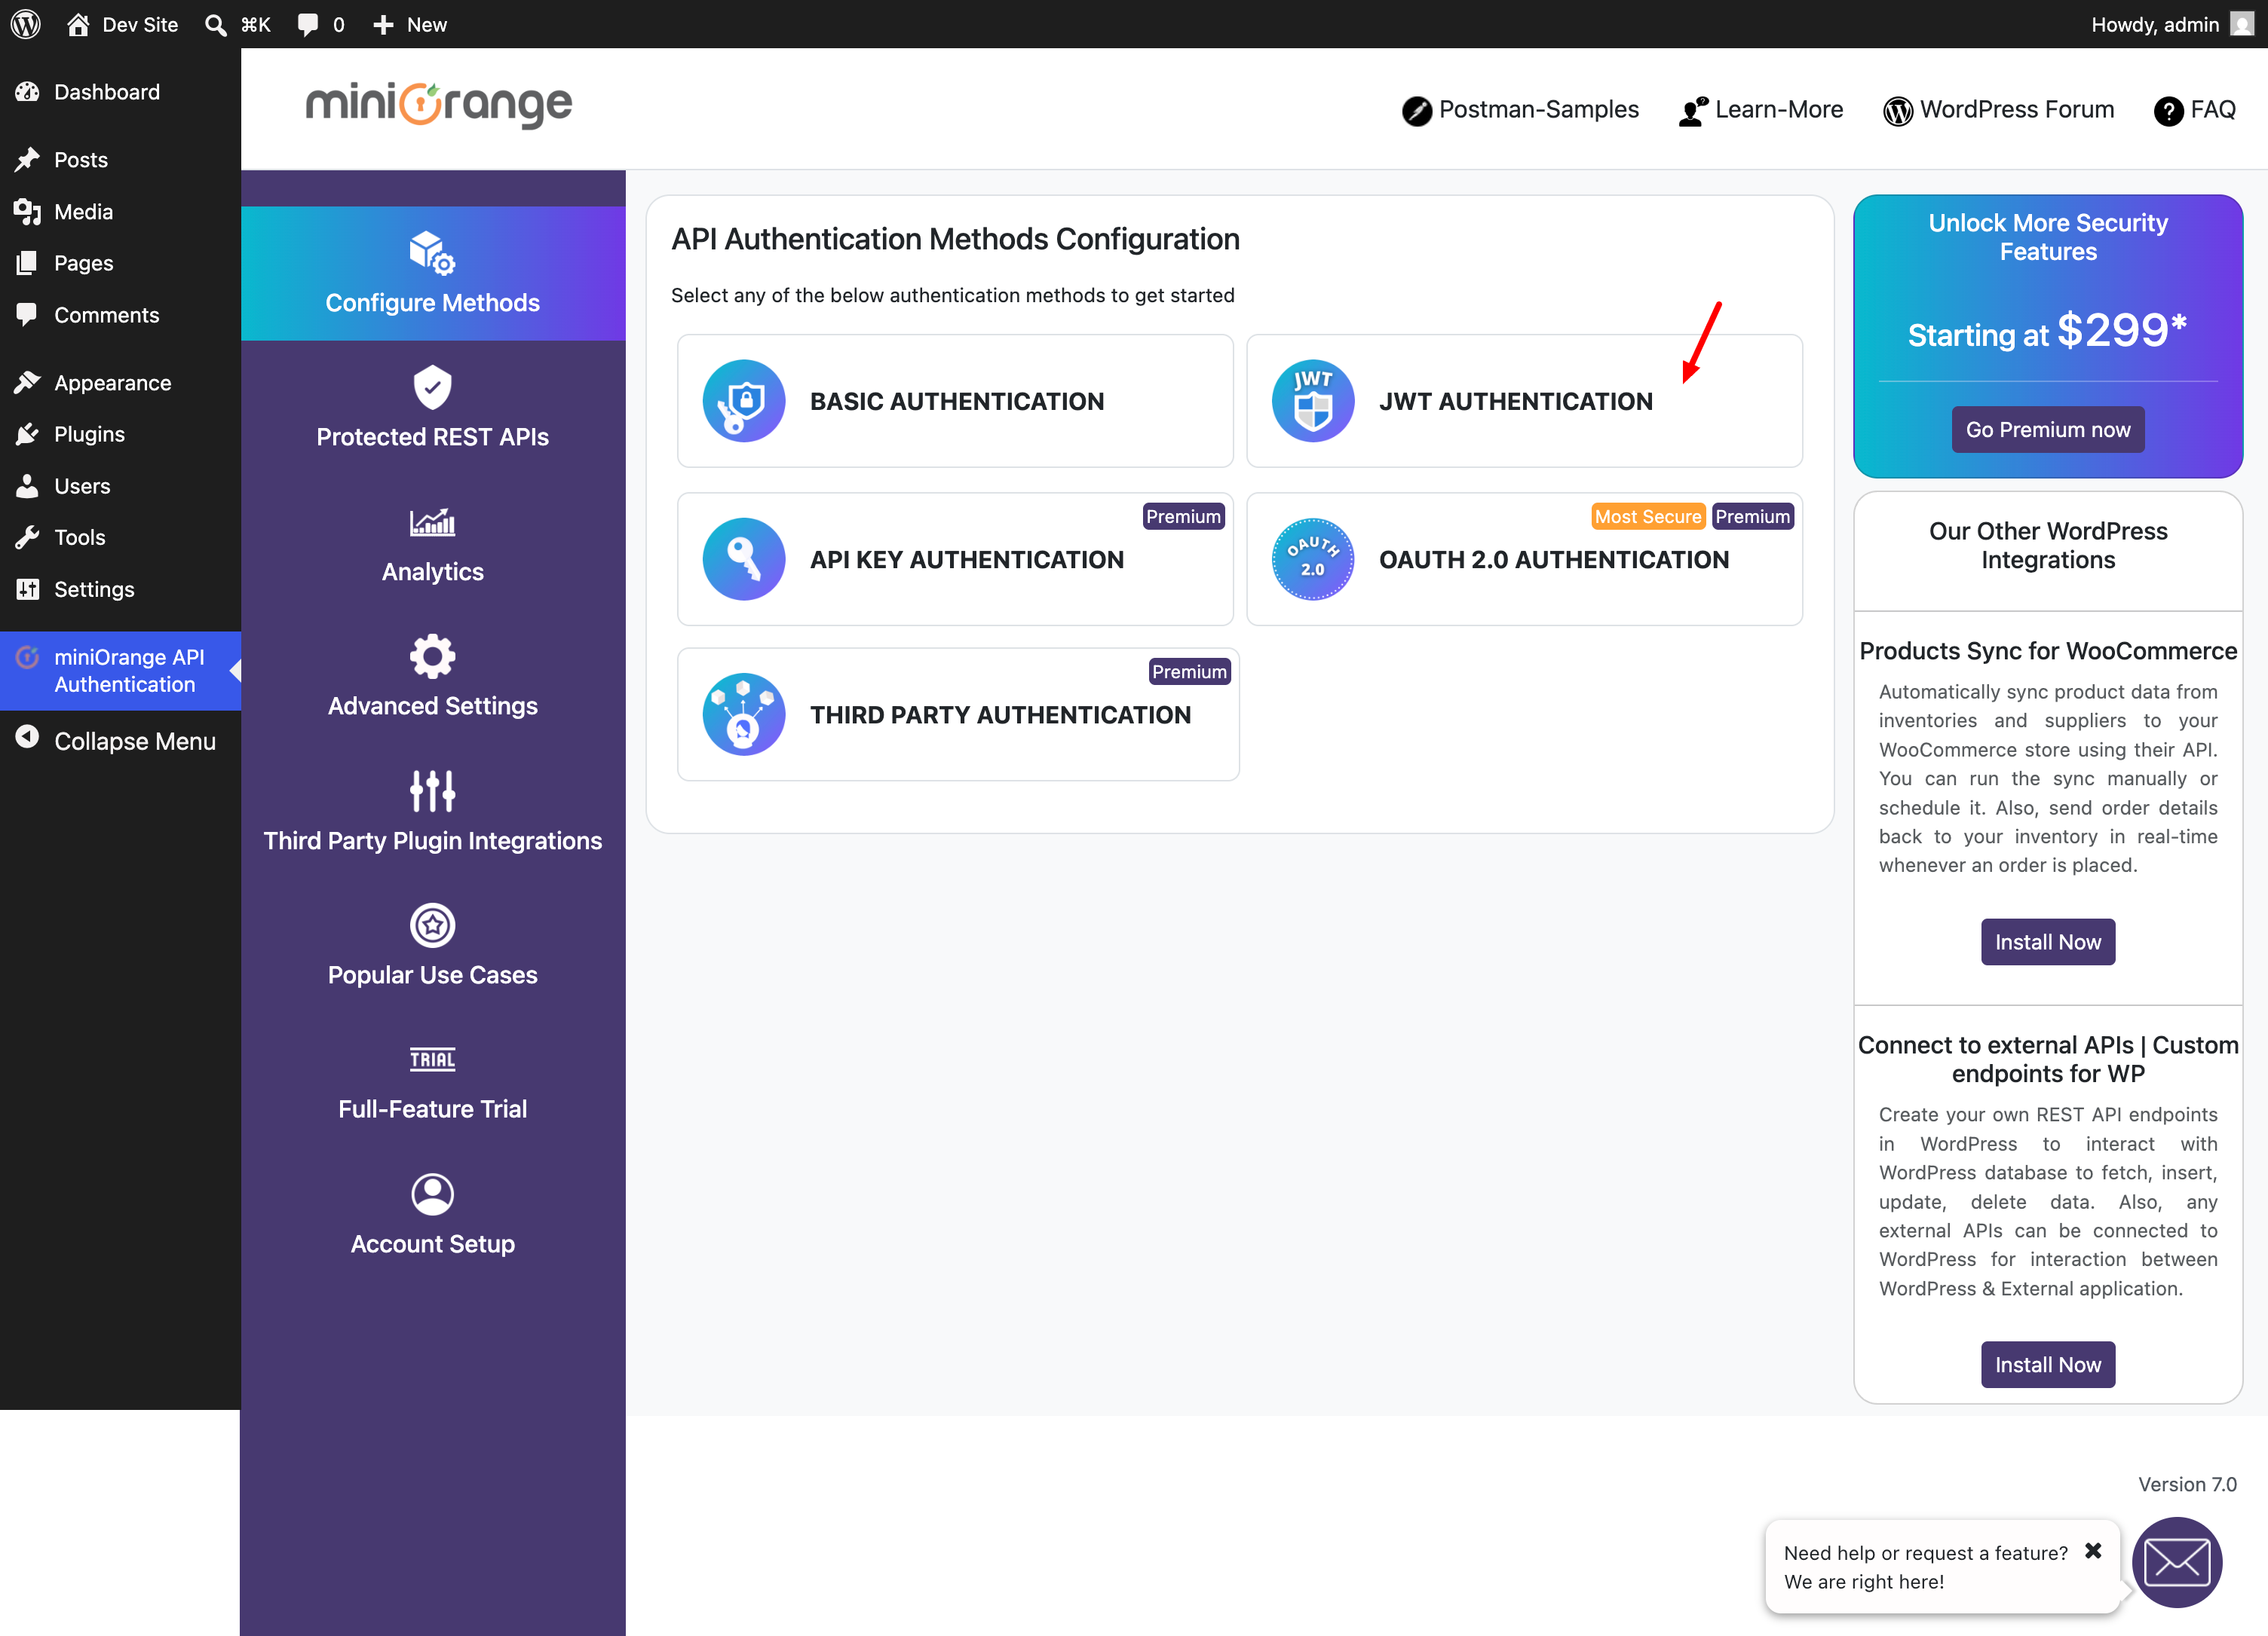Open Full-Feature Trial tab
The height and width of the screenshot is (1636, 2268).
click(x=433, y=1081)
